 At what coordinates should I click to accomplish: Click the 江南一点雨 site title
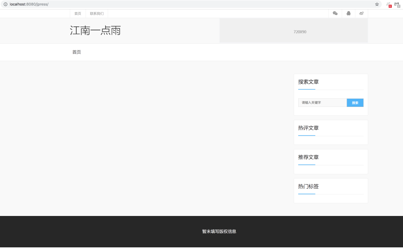(96, 30)
